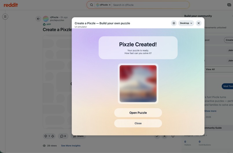This screenshot has width=233, height=153.
Task: Open See More Insights link
Action: [71, 145]
